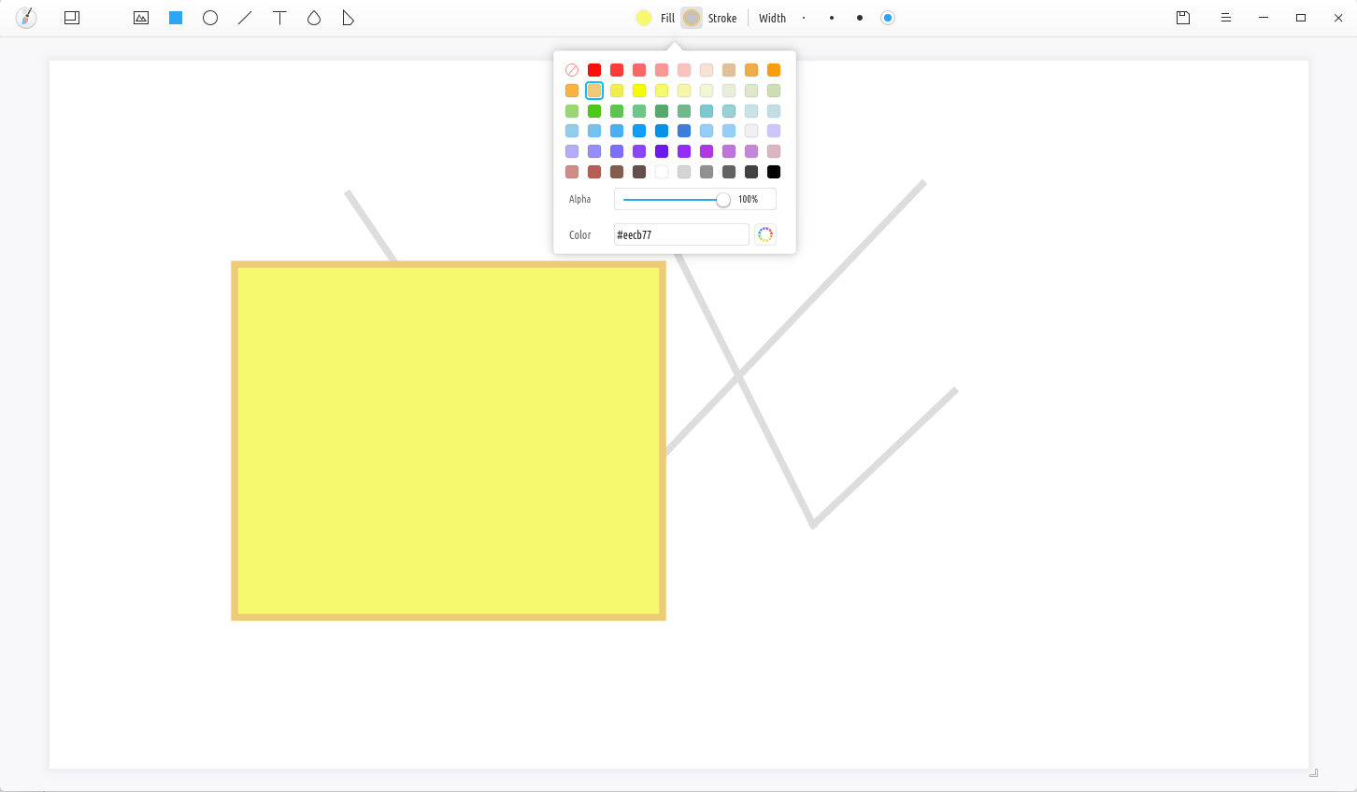Select the blur droplet tool
The height and width of the screenshot is (792, 1357).
(x=314, y=18)
